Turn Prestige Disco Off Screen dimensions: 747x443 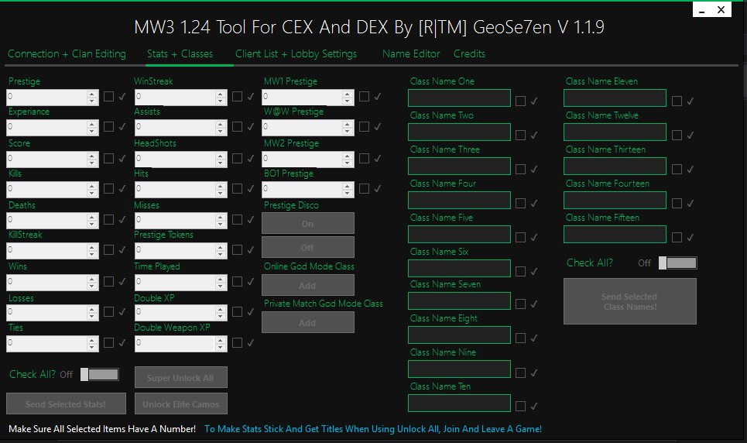(308, 248)
